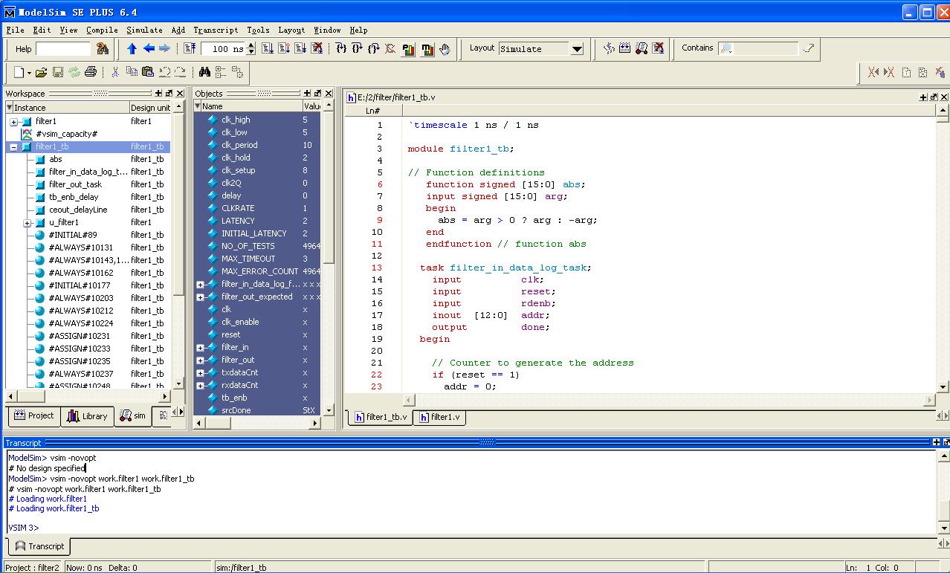Open the Simulate menu
The height and width of the screenshot is (573, 950).
(x=144, y=30)
